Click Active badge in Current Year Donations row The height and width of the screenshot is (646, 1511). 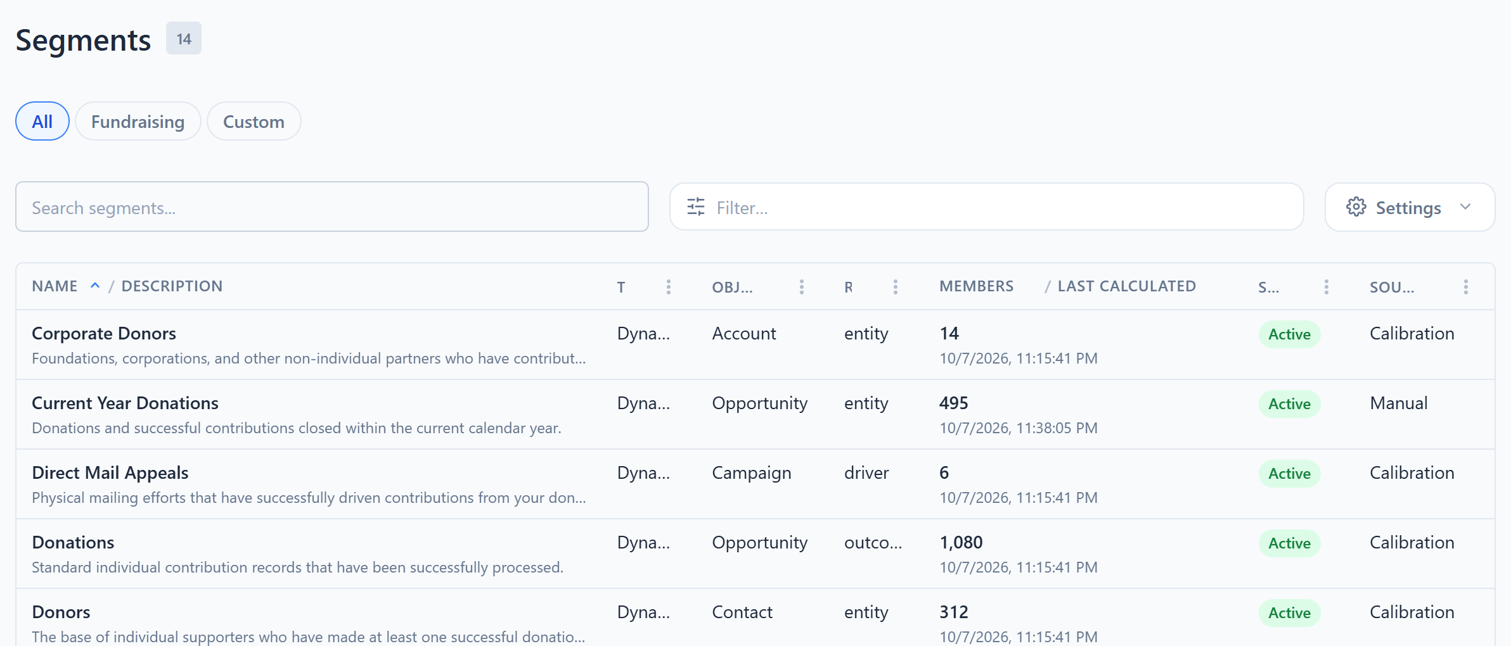coord(1289,404)
